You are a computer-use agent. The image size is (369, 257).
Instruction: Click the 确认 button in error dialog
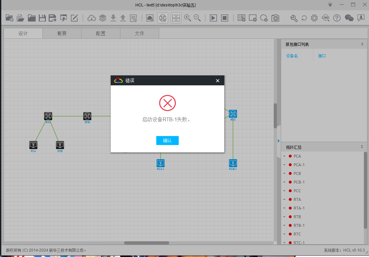coord(167,141)
